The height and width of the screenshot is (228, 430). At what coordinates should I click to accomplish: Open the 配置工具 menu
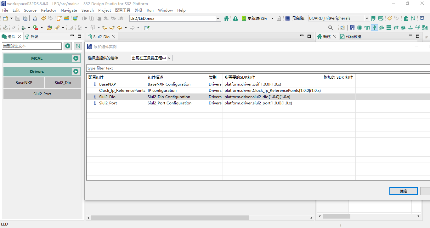pos(123,10)
